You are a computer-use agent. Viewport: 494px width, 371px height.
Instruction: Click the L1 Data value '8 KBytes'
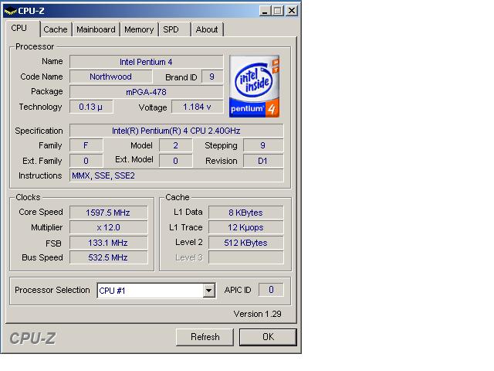(245, 213)
